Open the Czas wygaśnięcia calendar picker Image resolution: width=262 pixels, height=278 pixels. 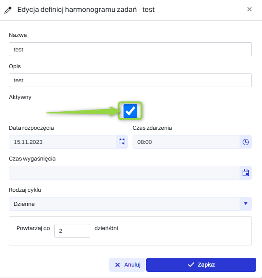coord(246,173)
